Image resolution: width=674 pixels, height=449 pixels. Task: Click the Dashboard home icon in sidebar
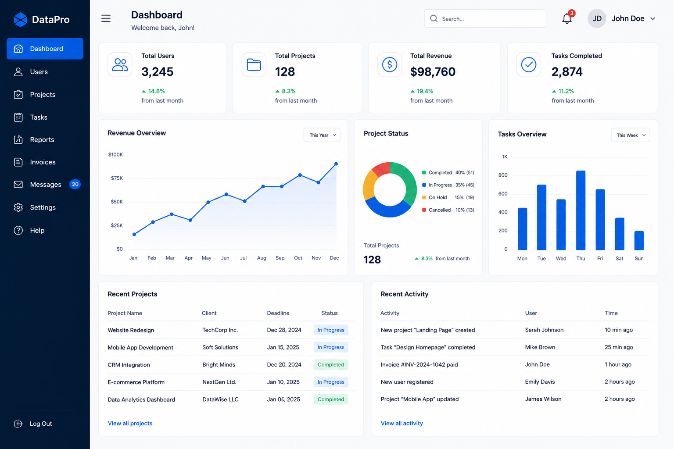[x=18, y=49]
